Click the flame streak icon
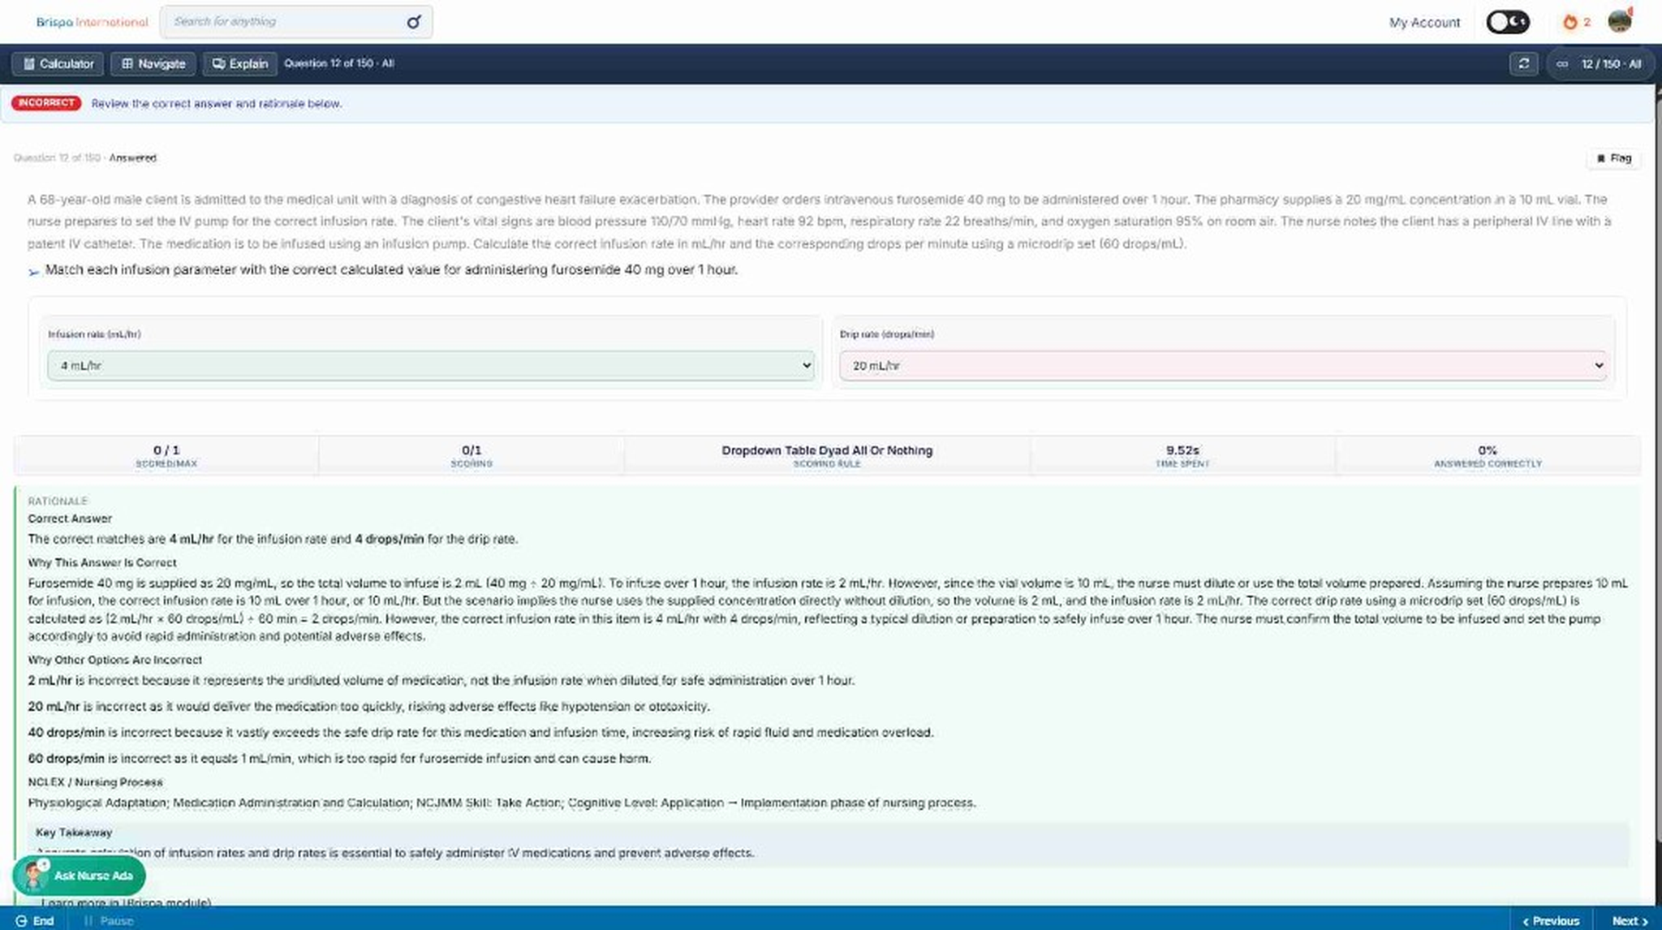Screen dimensions: 1662x930 point(1569,22)
